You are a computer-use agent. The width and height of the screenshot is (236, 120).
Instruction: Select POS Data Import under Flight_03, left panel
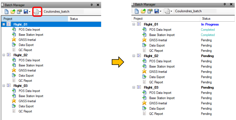tap(29, 91)
